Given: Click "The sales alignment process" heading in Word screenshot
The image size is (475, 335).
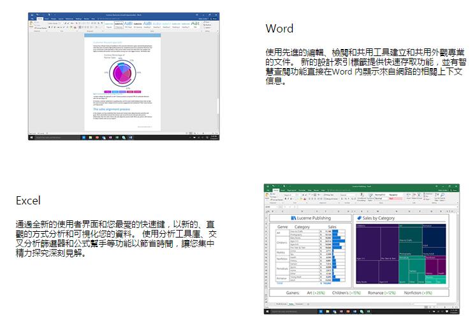Looking at the screenshot, I should tap(112, 109).
